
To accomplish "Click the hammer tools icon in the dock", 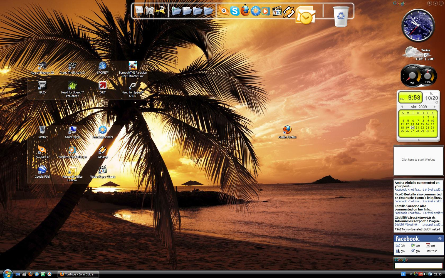I will 160,11.
